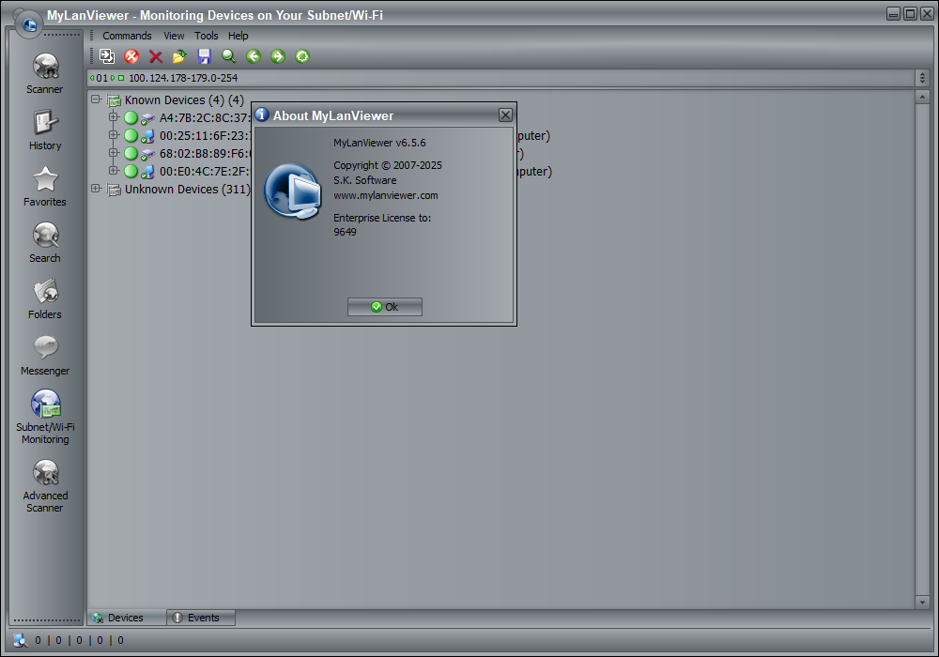
Task: Expand the 00:25:11:6F:23 device node
Action: 114,134
